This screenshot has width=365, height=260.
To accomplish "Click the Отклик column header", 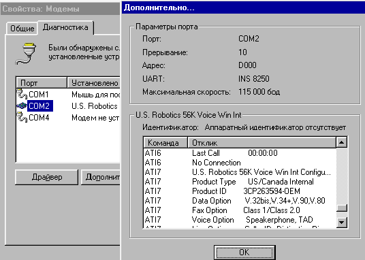I will pyautogui.click(x=262, y=142).
